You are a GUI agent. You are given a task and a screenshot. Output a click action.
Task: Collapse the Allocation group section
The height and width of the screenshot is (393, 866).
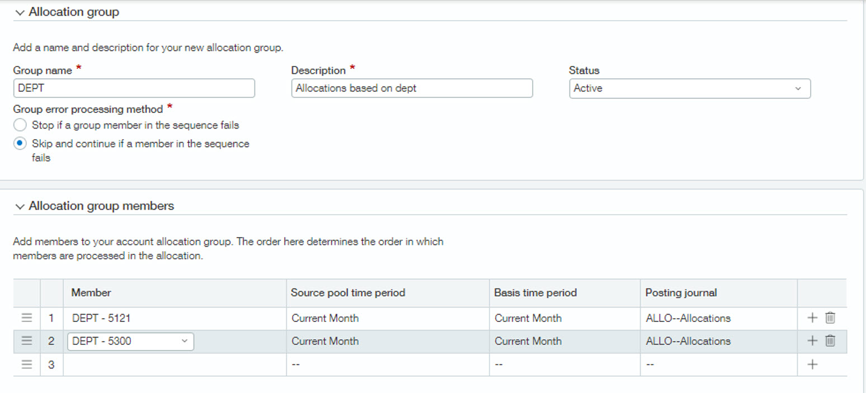point(20,12)
